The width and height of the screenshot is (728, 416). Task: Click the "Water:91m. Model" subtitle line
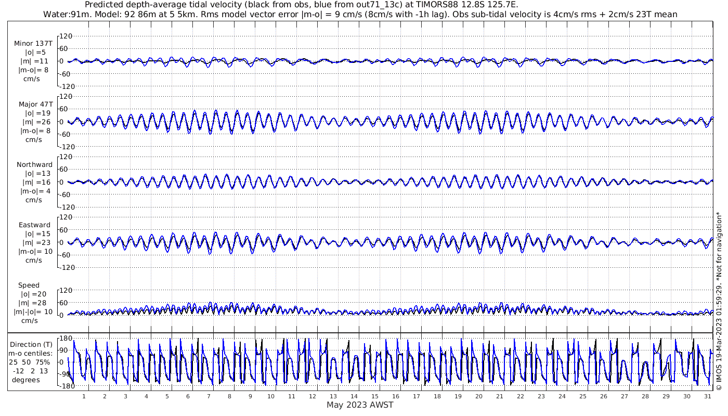click(360, 14)
